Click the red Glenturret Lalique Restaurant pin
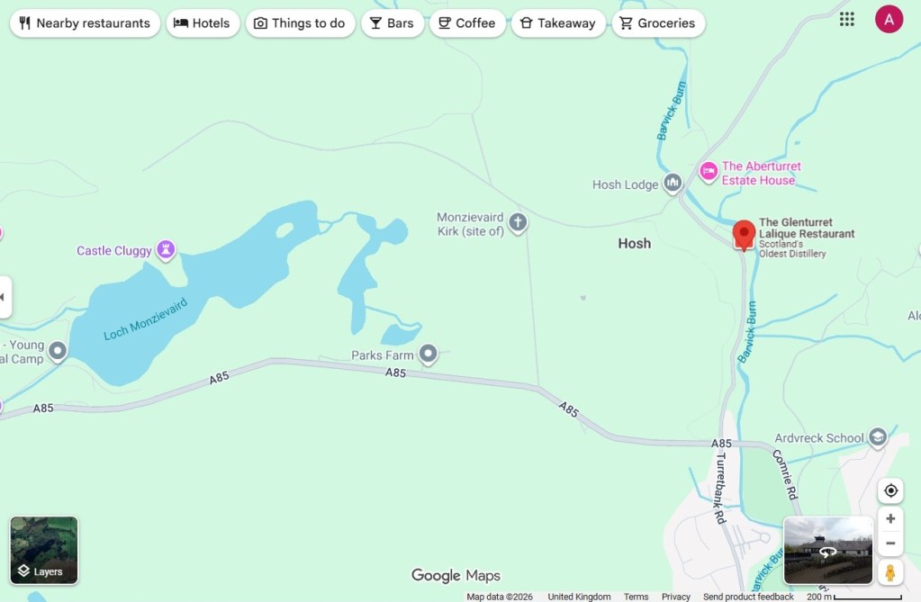Image resolution: width=921 pixels, height=602 pixels. 744,236
